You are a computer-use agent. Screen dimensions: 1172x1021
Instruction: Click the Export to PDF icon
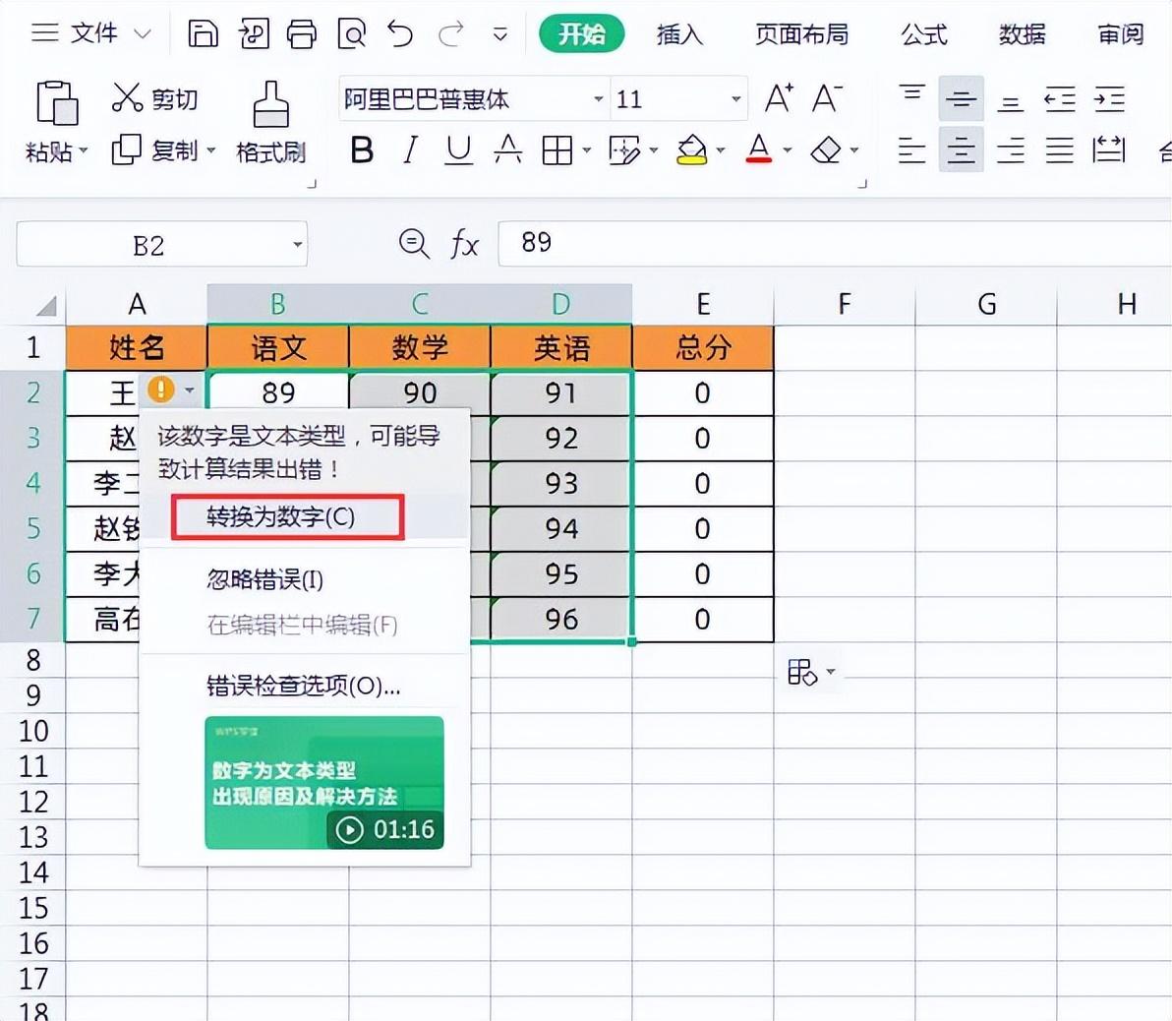click(x=254, y=33)
